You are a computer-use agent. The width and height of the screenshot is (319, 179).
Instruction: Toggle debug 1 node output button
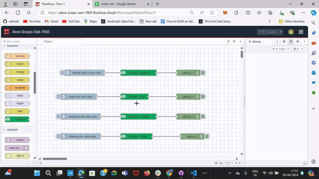[203, 73]
